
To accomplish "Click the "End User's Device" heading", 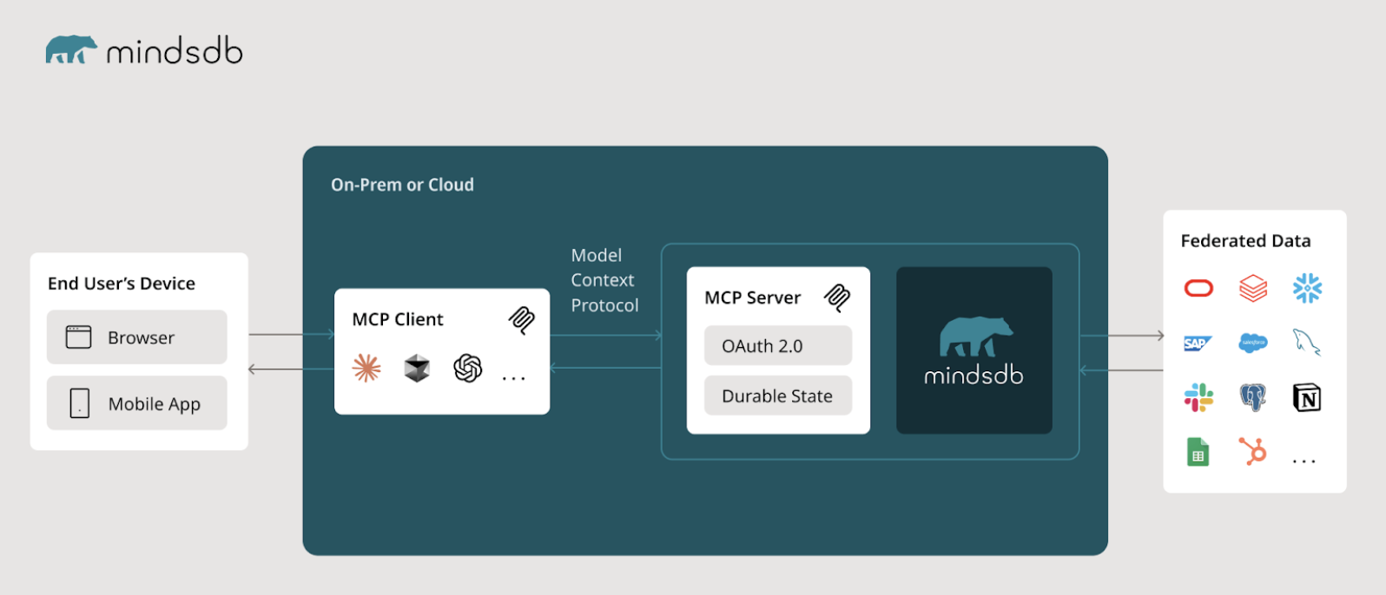I will tap(122, 284).
